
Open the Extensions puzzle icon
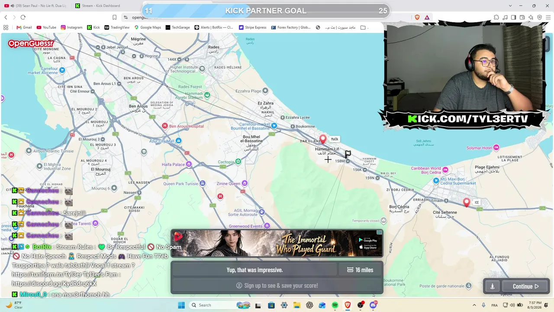pos(496,17)
